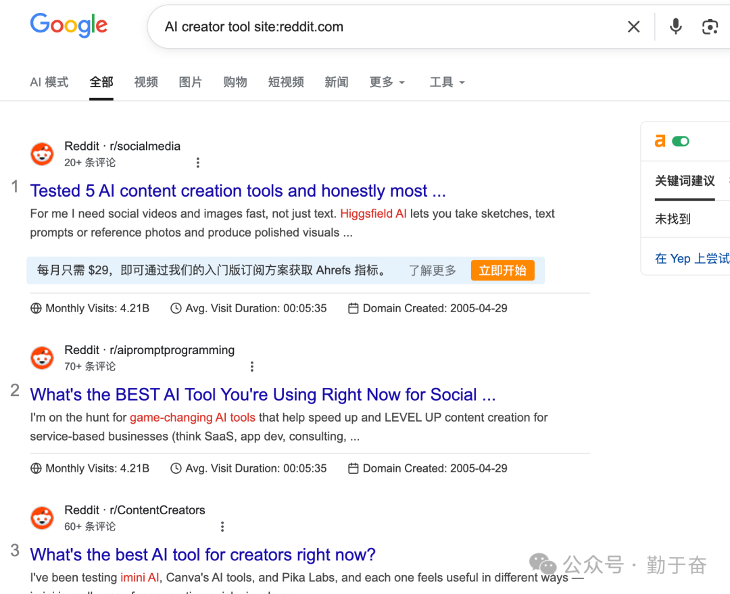730x594 pixels.
Task: Open the 工具 tools dropdown
Action: [x=447, y=82]
